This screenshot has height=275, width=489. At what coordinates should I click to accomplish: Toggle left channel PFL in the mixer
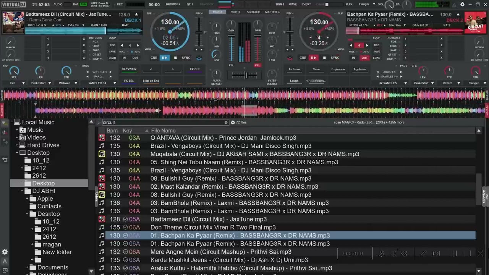pos(231,65)
